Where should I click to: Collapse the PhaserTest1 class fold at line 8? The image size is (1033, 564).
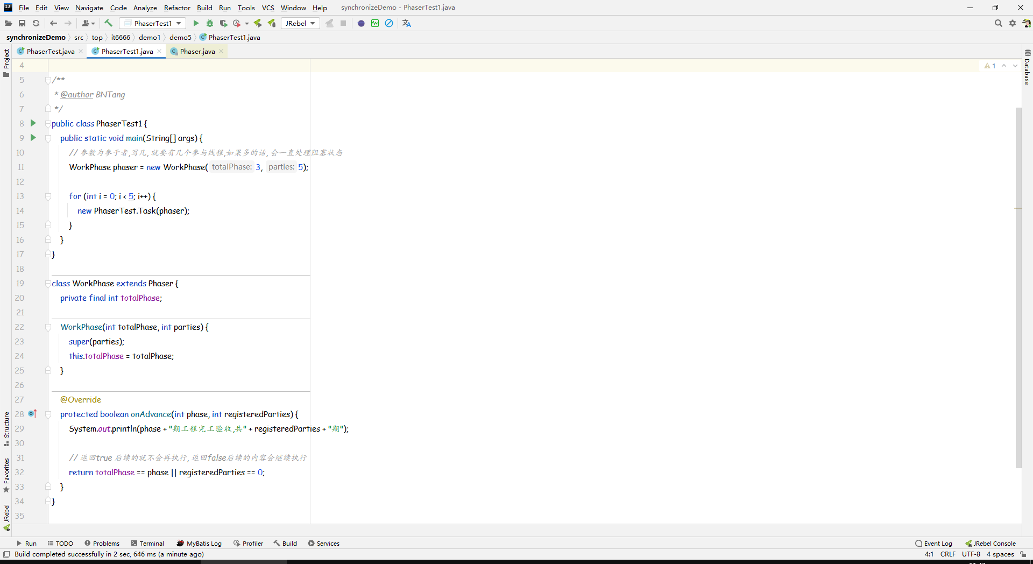pyautogui.click(x=48, y=124)
